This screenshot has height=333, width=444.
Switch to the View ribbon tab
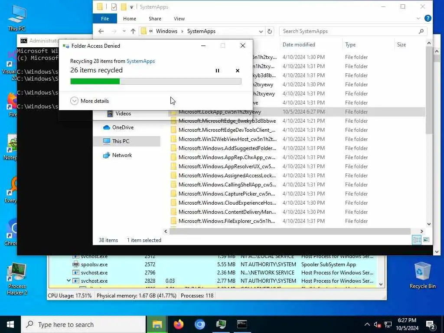179,19
